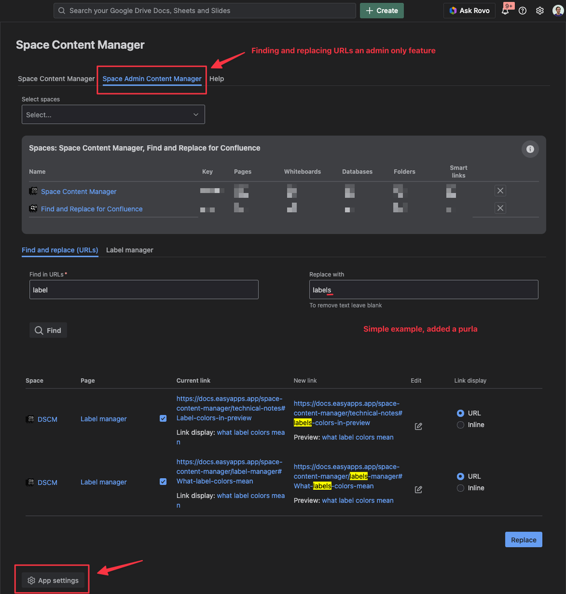This screenshot has width=566, height=594.
Task: Open Label manager page in second row
Action: [x=103, y=482]
